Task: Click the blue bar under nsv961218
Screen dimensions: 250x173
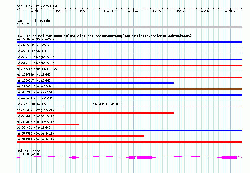Action: (x=129, y=95)
